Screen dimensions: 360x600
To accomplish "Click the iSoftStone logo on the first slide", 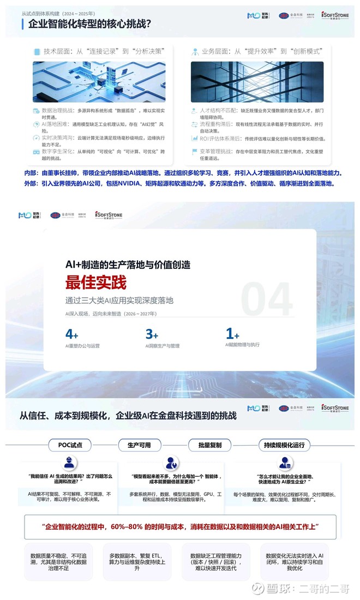I will coord(335,15).
